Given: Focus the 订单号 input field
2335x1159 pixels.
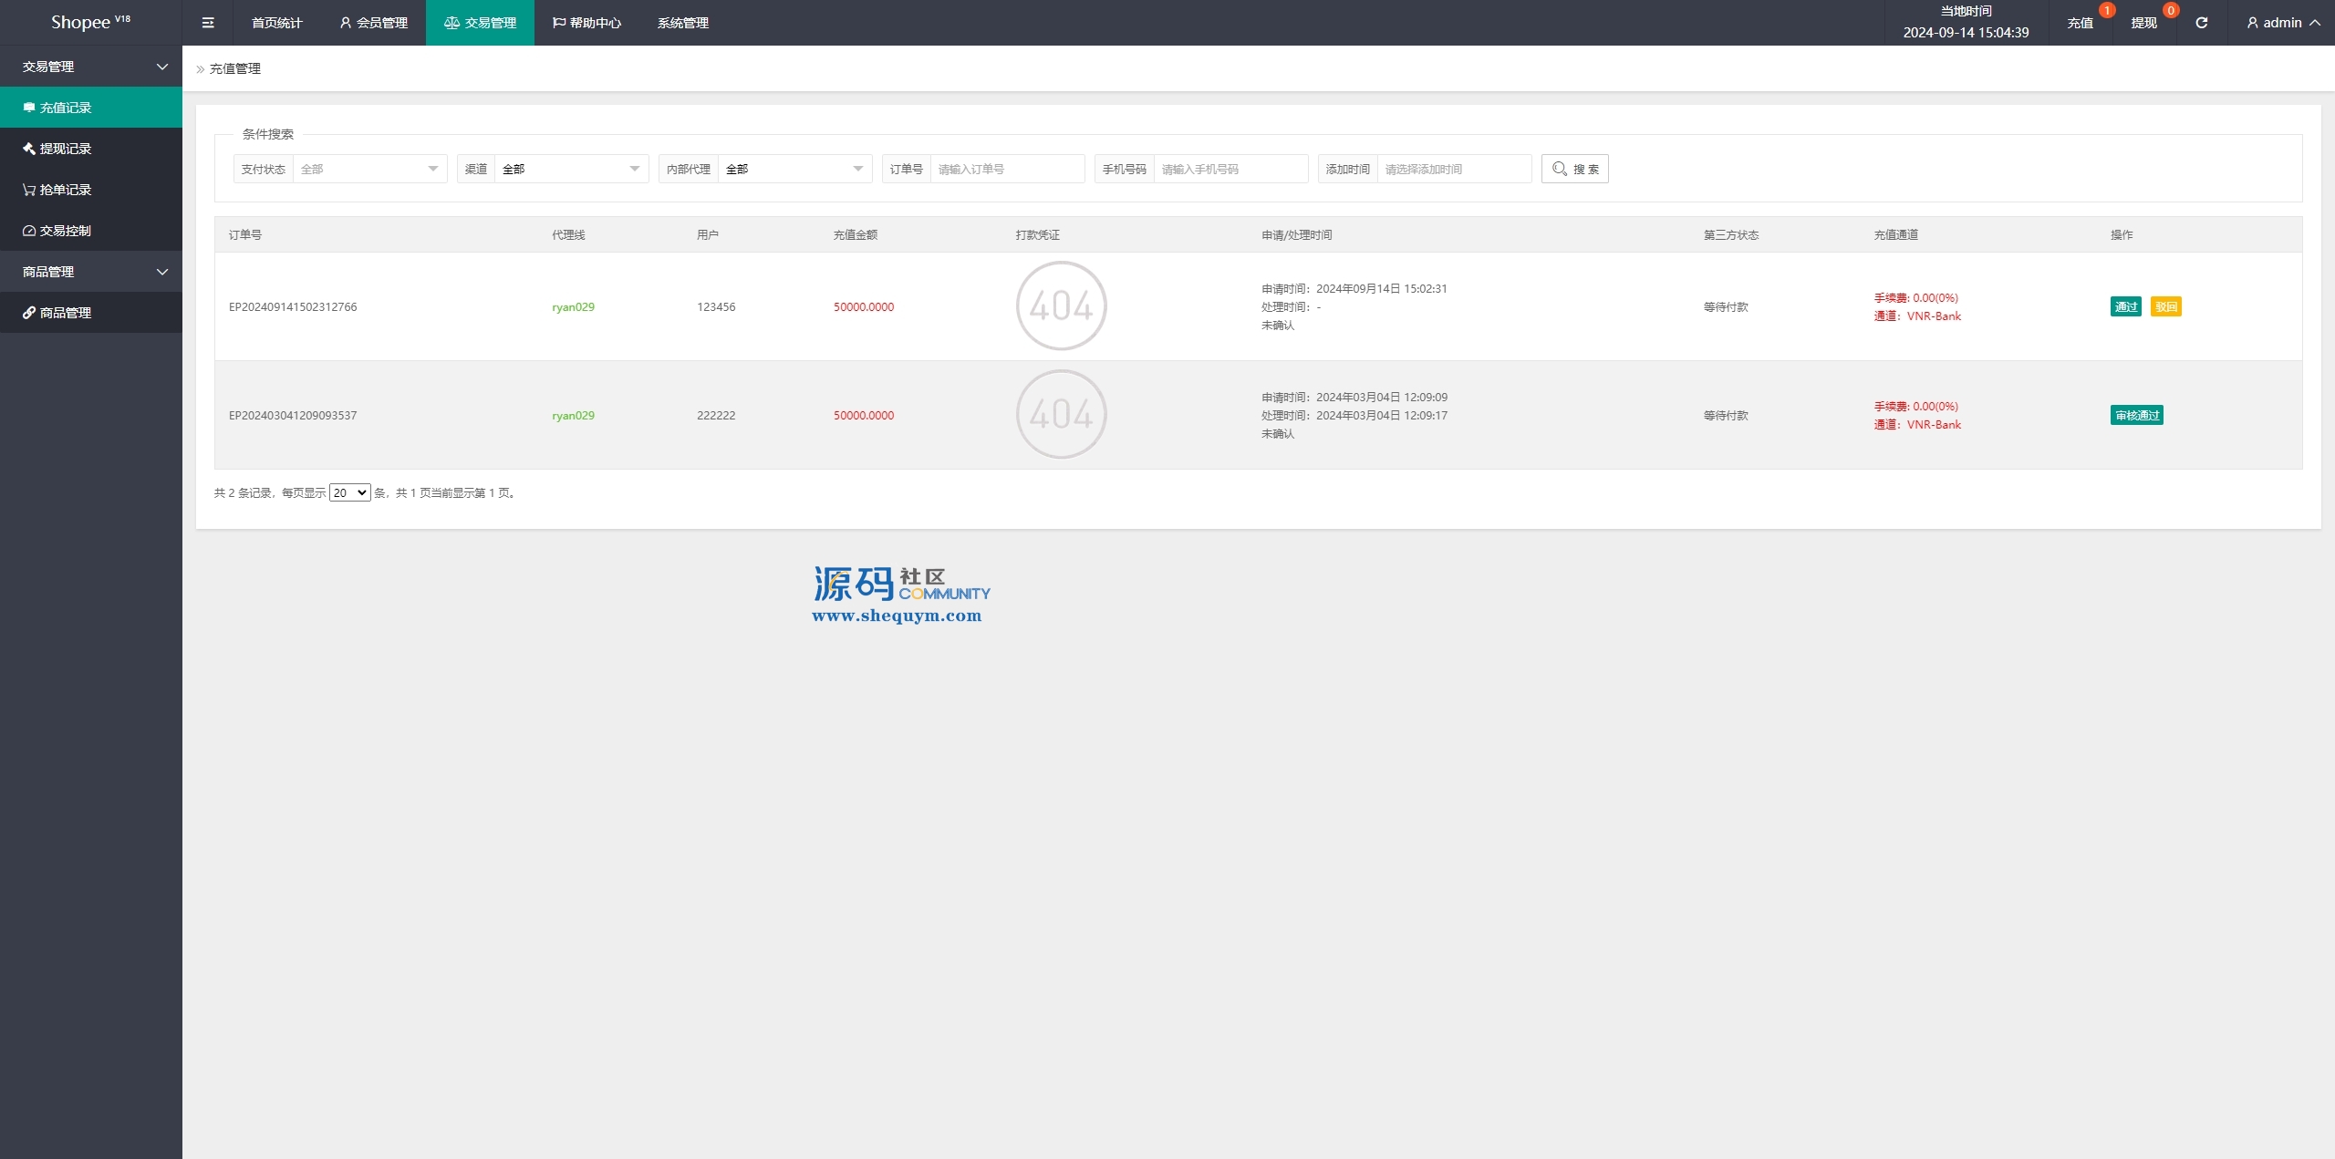Looking at the screenshot, I should 1006,169.
